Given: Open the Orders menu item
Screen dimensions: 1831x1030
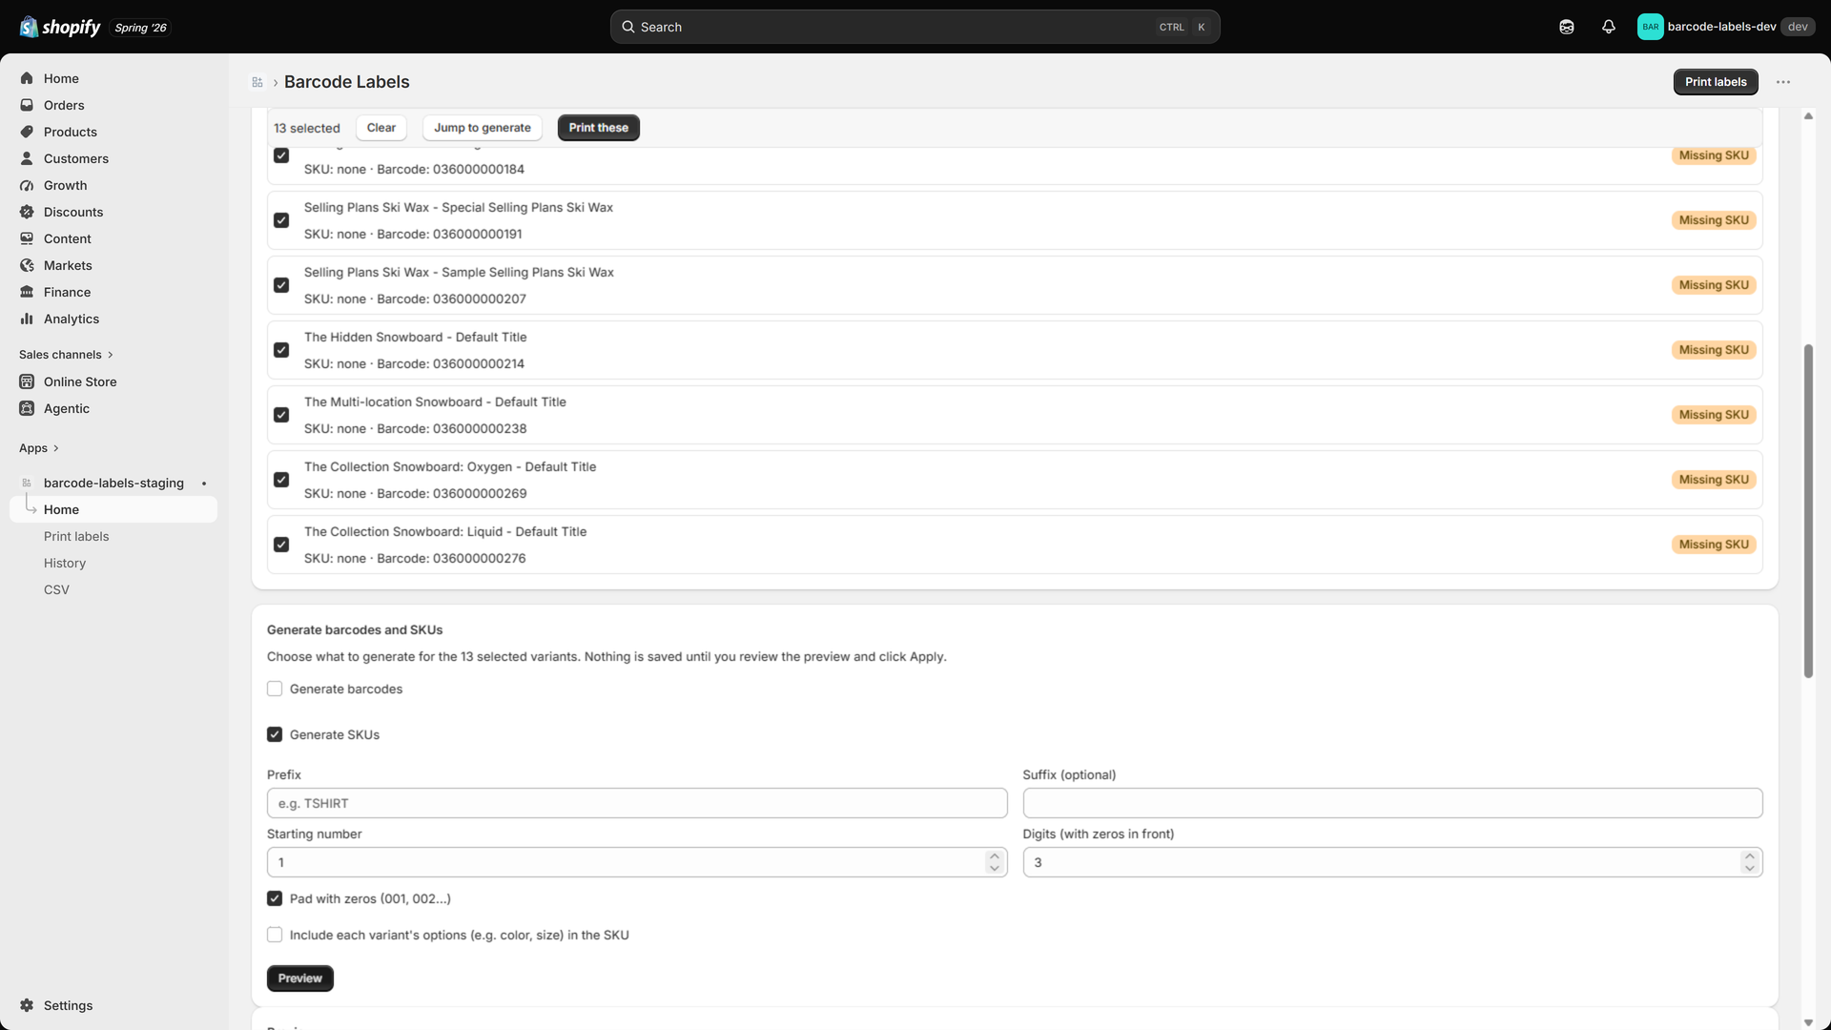Looking at the screenshot, I should pos(113,105).
